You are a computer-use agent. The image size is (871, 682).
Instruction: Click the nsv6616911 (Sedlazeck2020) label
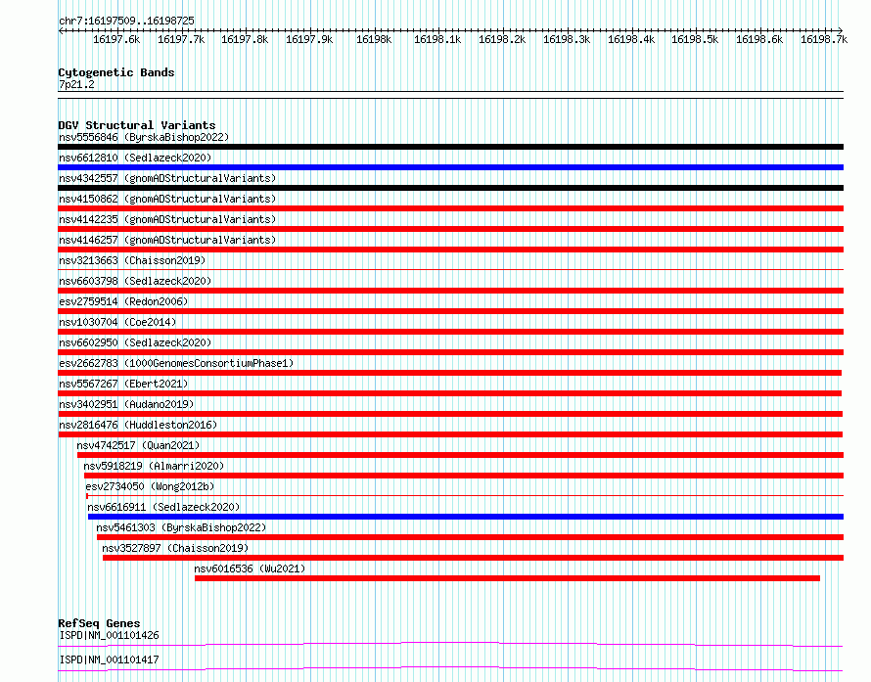coord(163,507)
